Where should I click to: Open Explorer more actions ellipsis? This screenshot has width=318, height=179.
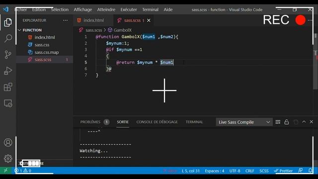click(x=65, y=20)
